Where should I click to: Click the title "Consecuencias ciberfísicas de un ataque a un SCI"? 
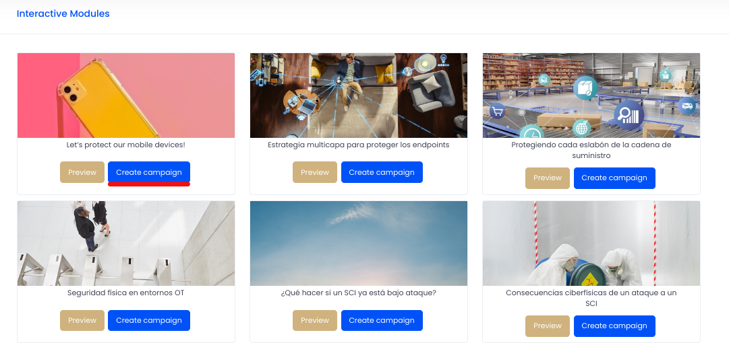coord(591,299)
